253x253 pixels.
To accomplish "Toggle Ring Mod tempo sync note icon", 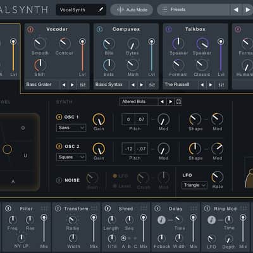I will click(x=211, y=220).
